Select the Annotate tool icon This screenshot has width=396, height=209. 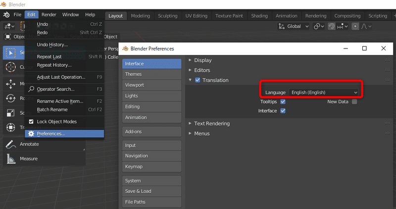[10, 144]
